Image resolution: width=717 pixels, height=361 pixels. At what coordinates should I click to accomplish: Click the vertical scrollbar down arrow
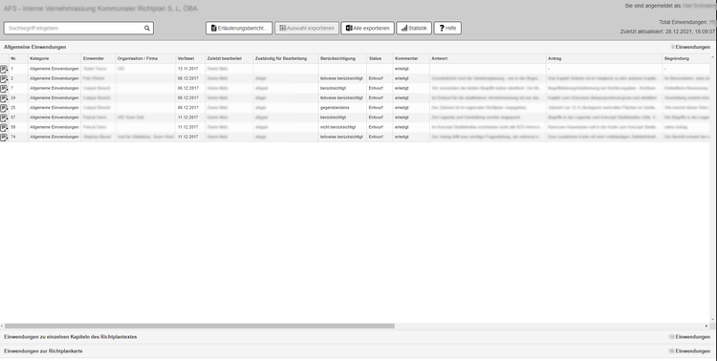pos(712,320)
